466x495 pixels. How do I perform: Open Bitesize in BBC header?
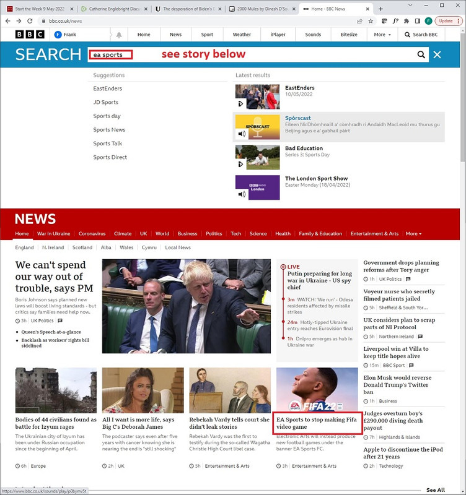point(349,35)
